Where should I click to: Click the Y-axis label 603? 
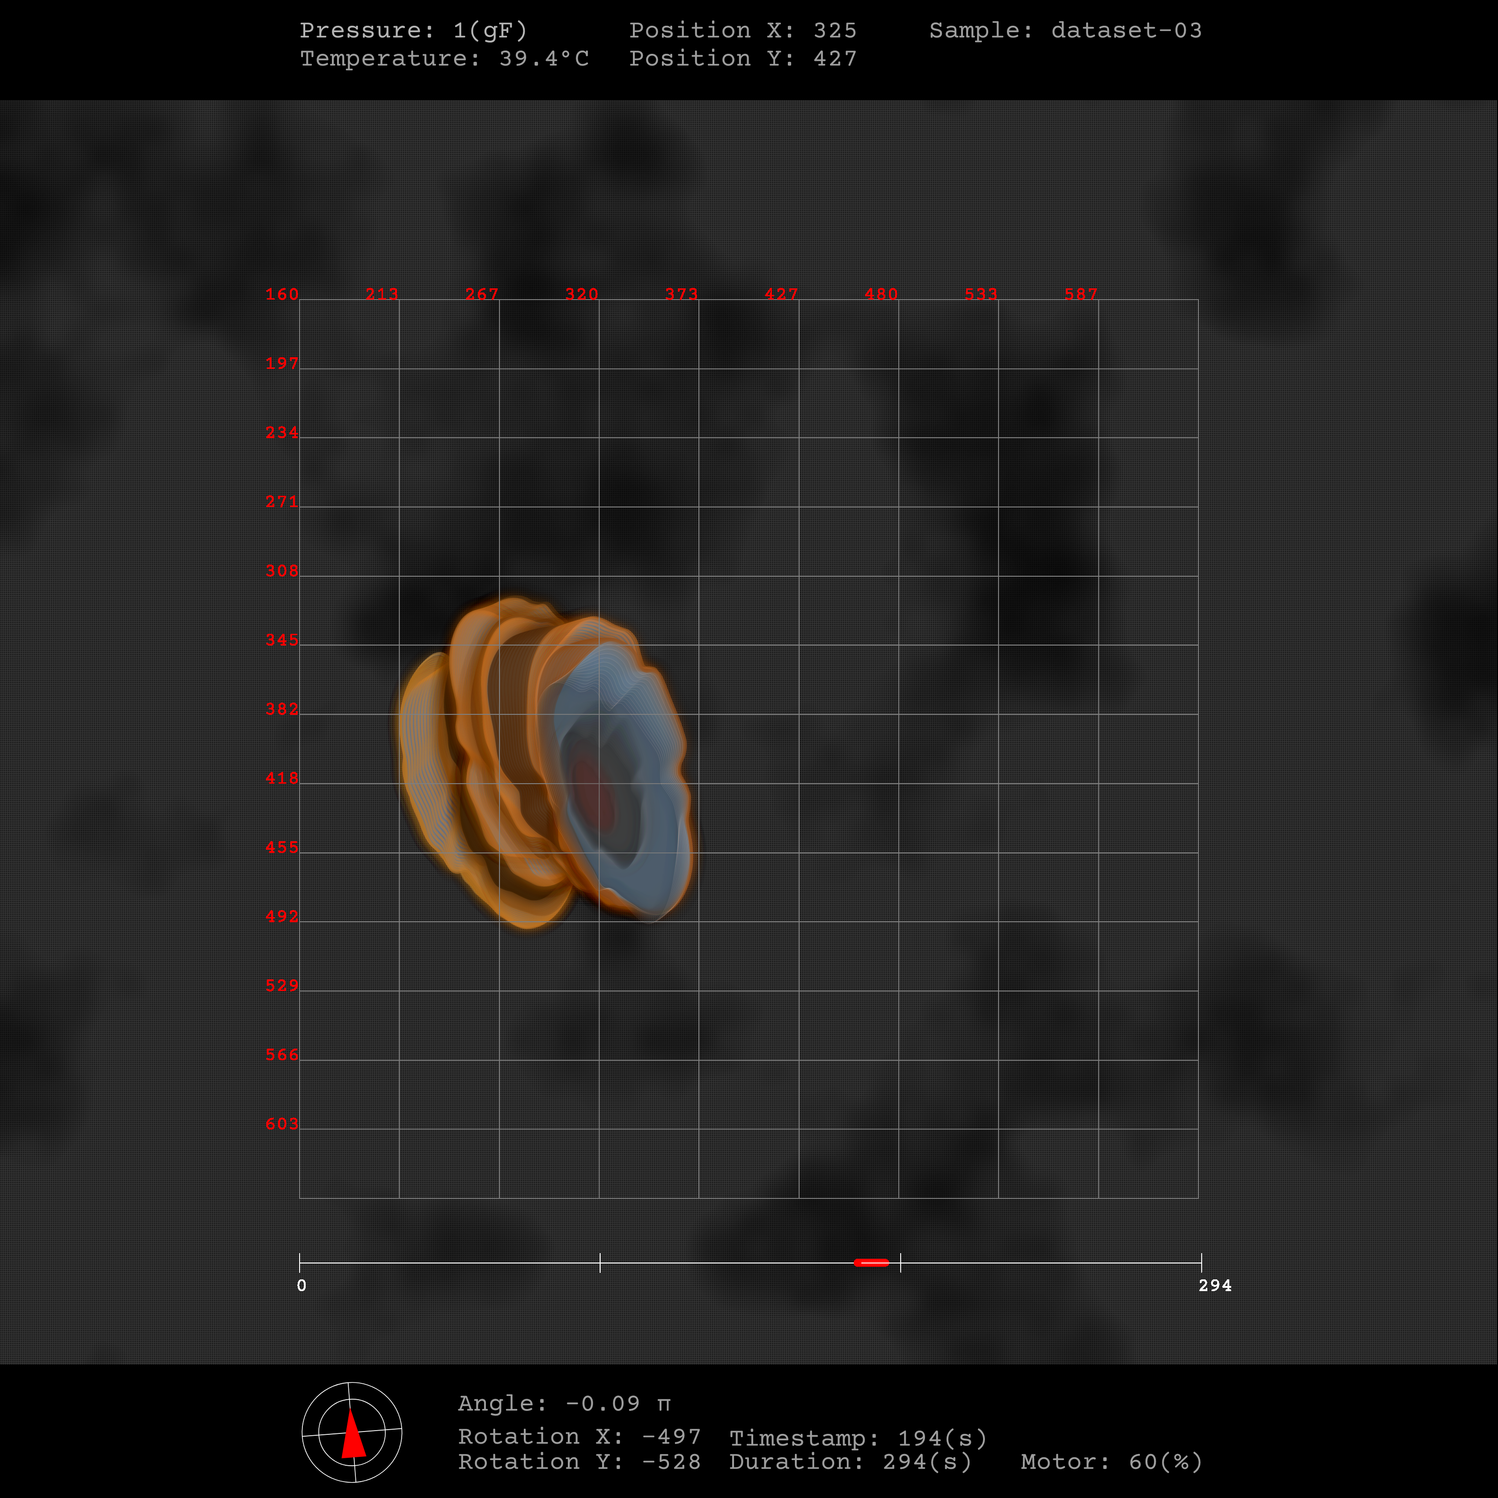click(281, 1123)
